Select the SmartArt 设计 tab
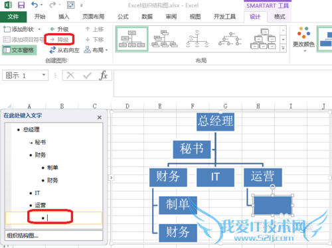This screenshot has width=332, height=248. coord(255,17)
